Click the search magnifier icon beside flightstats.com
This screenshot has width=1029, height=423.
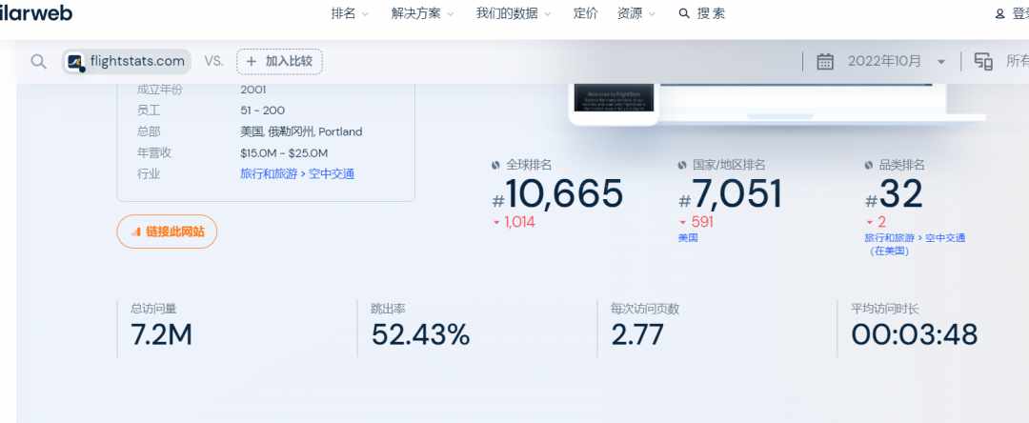tap(39, 62)
